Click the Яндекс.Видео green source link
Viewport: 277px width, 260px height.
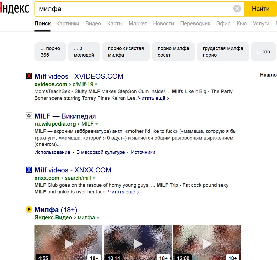pos(53,217)
